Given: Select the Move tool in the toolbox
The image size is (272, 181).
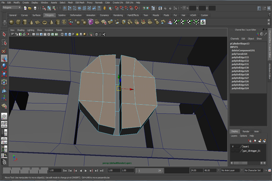Looking at the screenshot, I should click(4, 58).
